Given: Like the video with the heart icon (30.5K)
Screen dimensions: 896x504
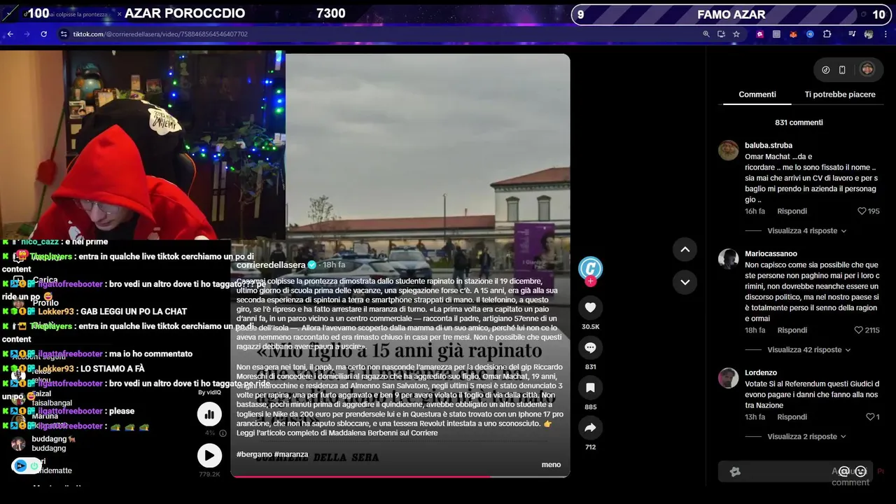Looking at the screenshot, I should [590, 307].
